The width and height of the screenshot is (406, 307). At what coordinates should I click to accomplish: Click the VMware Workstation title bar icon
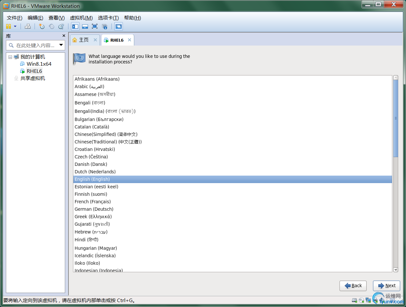tap(6, 6)
